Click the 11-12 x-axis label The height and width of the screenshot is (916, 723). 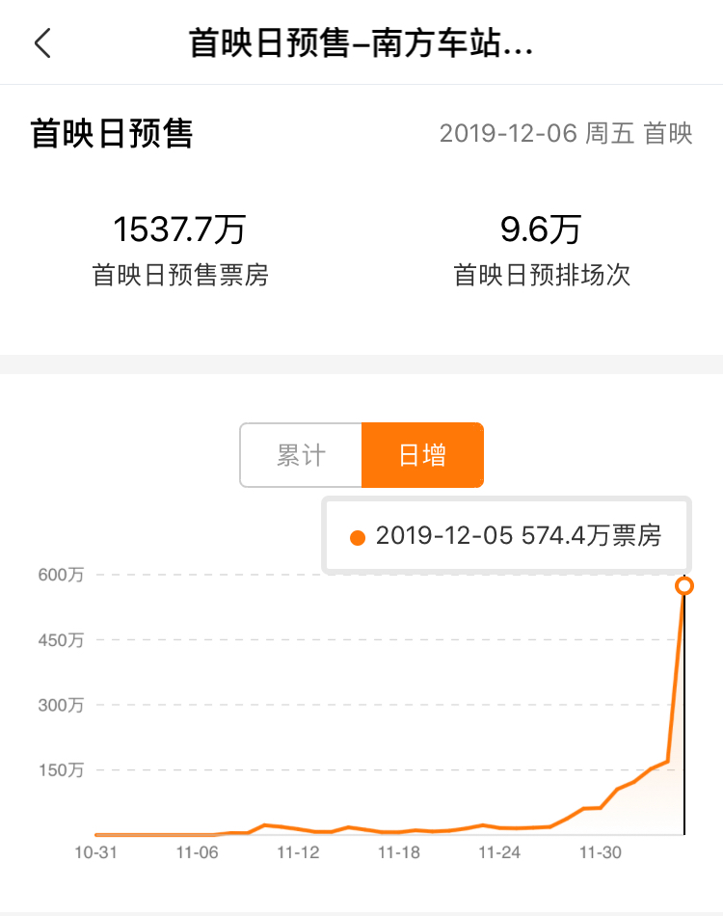click(x=298, y=853)
